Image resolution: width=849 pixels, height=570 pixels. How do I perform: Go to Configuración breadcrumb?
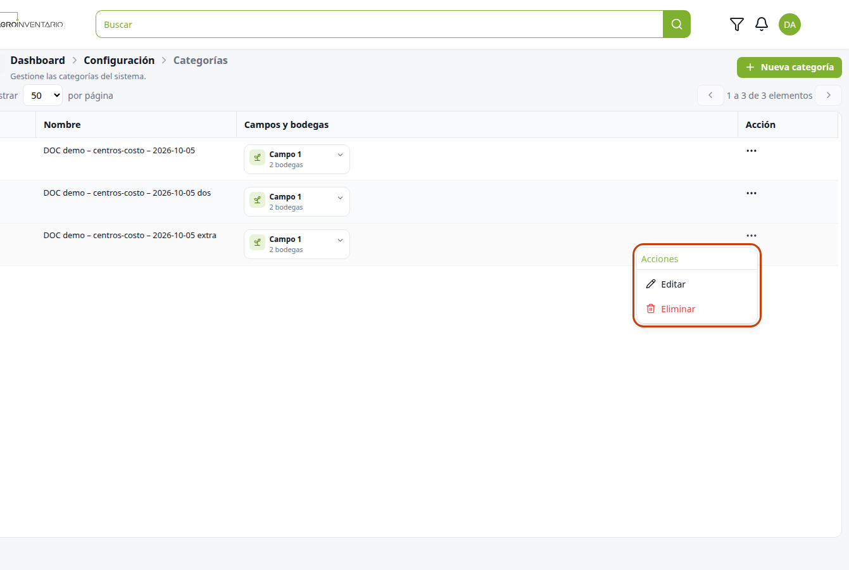click(119, 60)
